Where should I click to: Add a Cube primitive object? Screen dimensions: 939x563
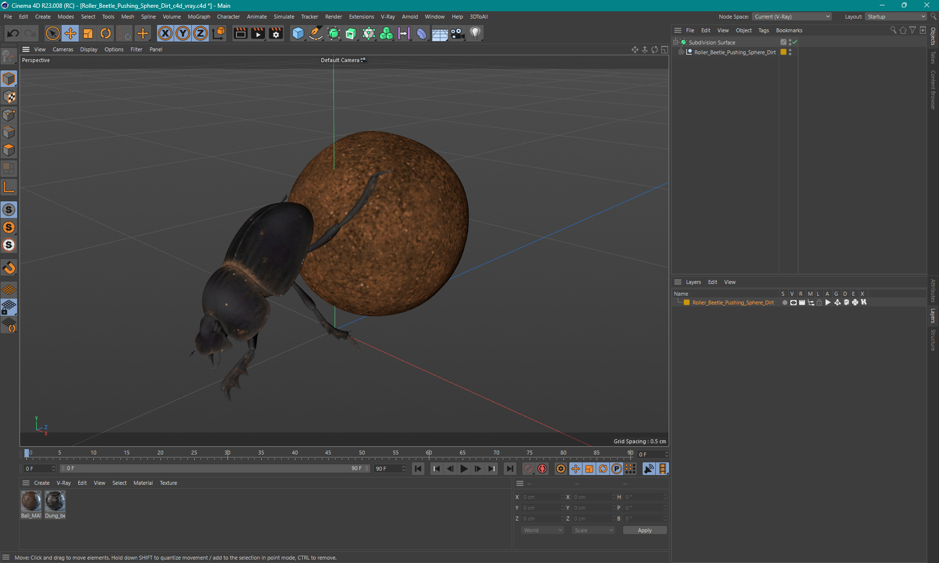(x=298, y=33)
